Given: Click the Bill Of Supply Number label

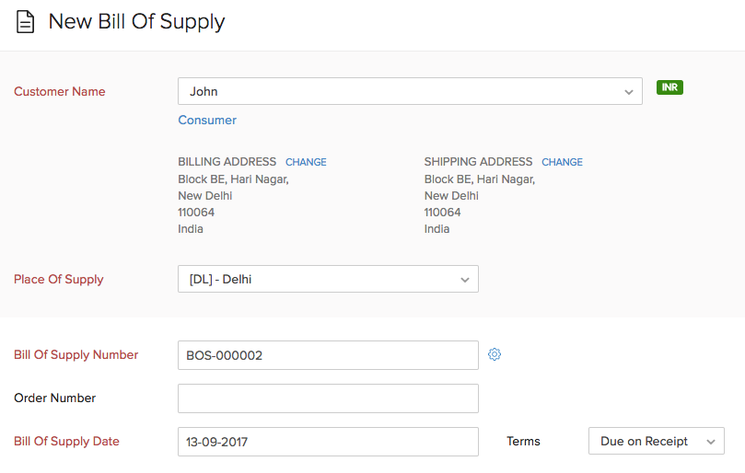Looking at the screenshot, I should pos(76,355).
